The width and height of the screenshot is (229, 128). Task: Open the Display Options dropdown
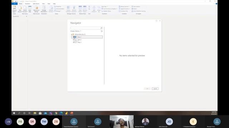(x=75, y=31)
